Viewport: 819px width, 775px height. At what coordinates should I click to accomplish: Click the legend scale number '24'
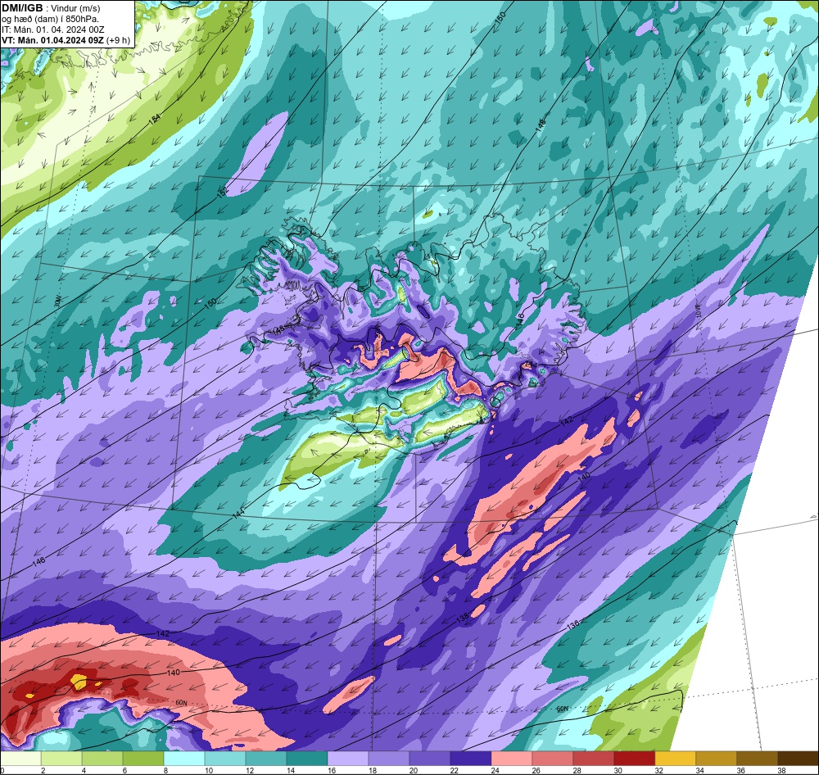(x=495, y=770)
